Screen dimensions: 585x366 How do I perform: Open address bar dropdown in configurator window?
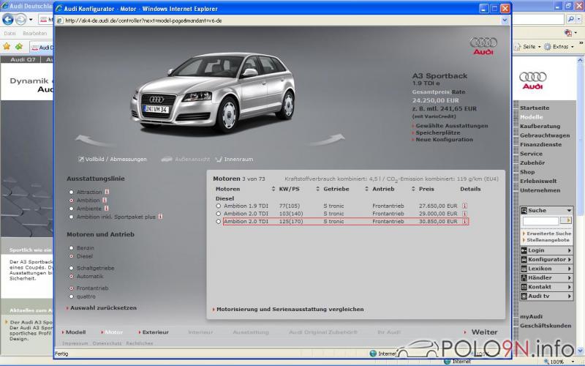click(505, 20)
